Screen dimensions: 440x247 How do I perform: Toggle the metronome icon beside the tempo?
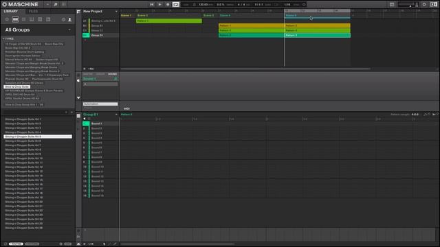pos(194,5)
